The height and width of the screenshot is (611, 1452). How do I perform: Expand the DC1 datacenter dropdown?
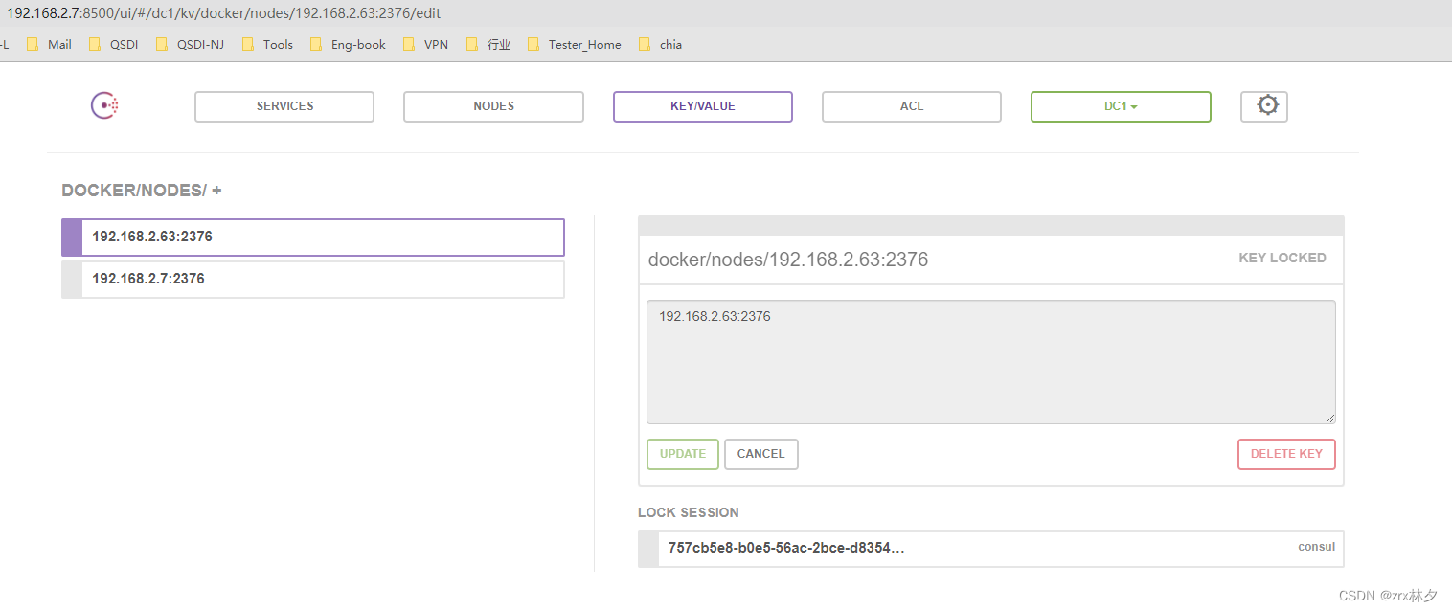coord(1121,106)
